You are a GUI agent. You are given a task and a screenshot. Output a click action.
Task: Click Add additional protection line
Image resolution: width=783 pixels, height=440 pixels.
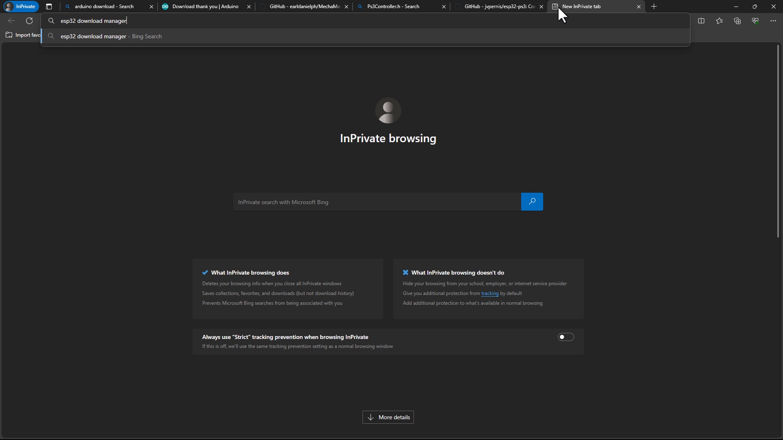pos(472,303)
